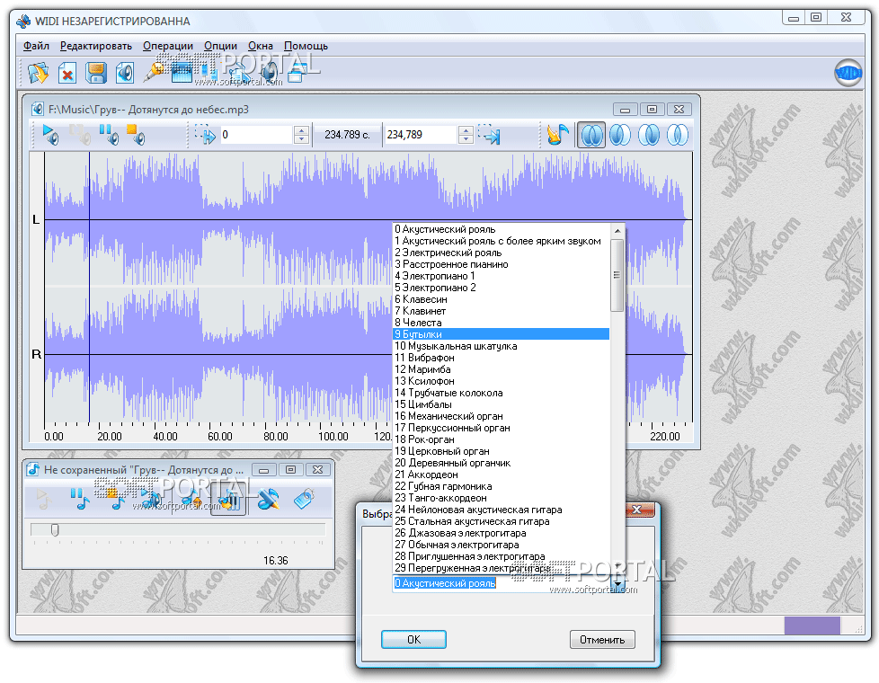The image size is (879, 683).
Task: Select 22 Губная гармоника
Action: point(502,486)
